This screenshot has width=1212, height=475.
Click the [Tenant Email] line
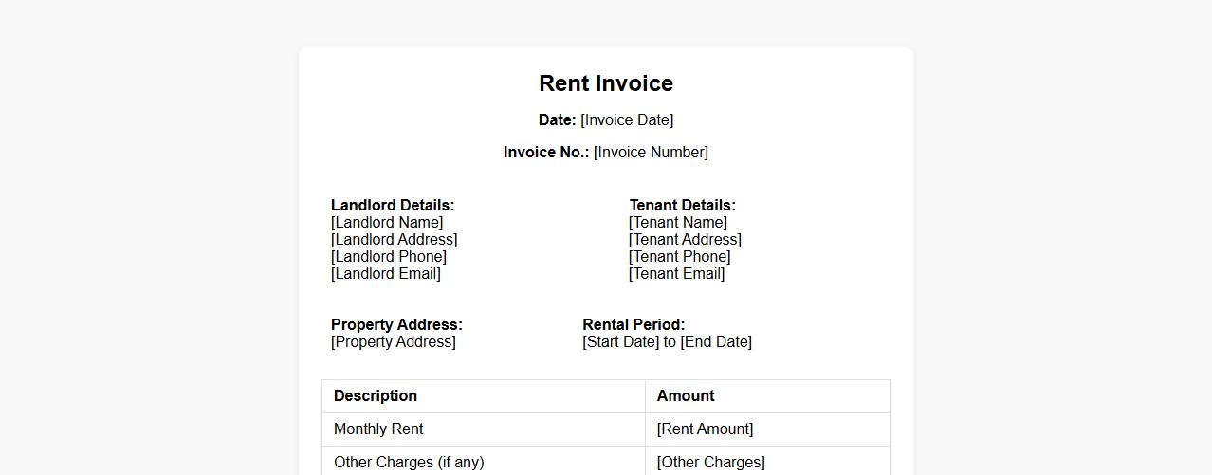[x=677, y=273]
